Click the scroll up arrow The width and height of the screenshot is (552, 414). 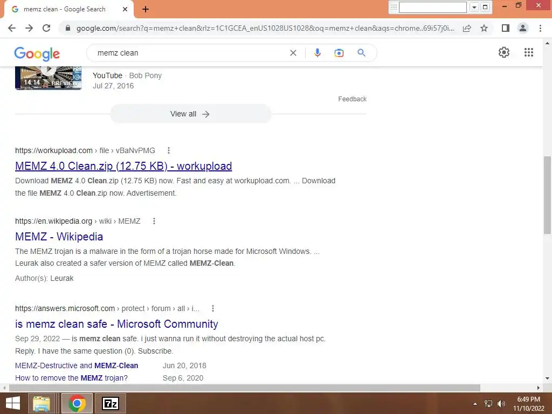(x=547, y=43)
